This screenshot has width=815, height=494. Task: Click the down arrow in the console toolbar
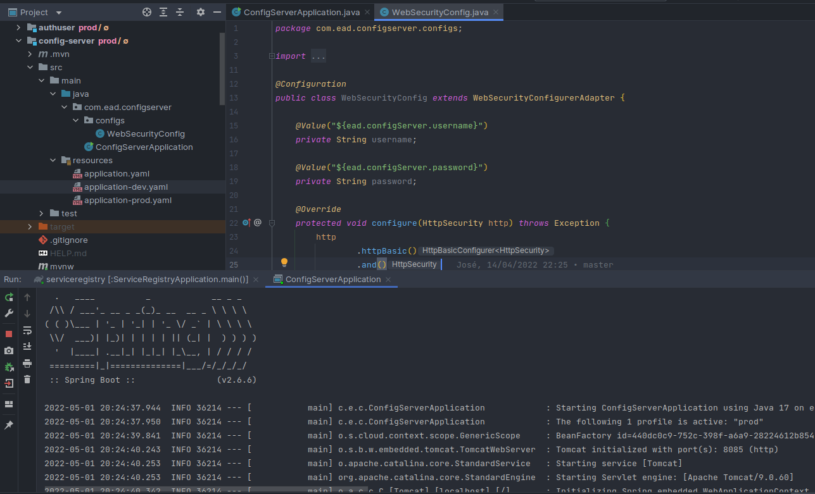27,314
